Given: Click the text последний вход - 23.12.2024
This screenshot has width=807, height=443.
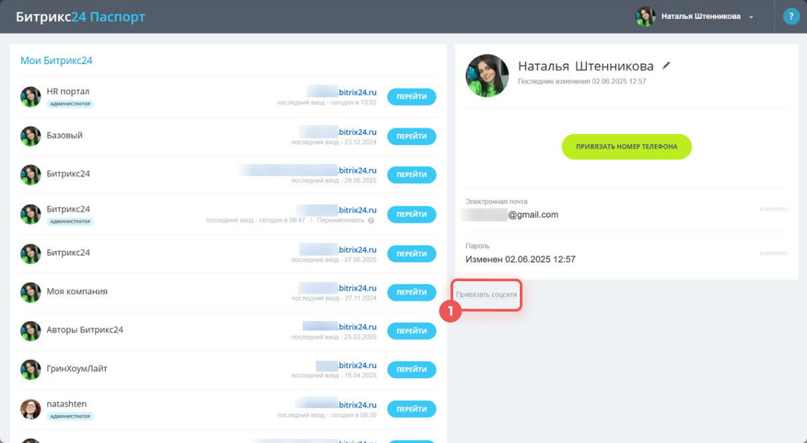Looking at the screenshot, I should point(334,142).
